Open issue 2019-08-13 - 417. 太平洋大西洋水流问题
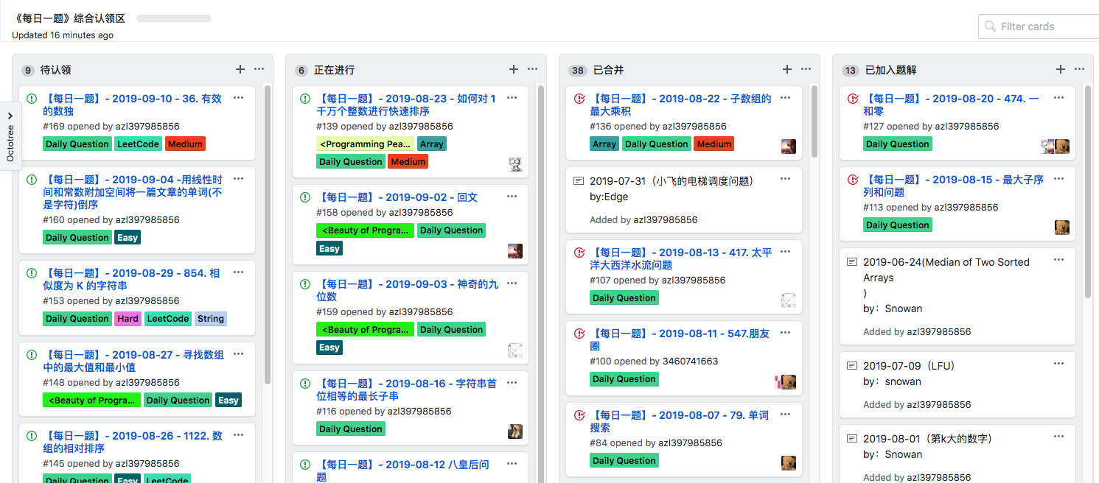This screenshot has height=483, width=1099. [x=681, y=258]
